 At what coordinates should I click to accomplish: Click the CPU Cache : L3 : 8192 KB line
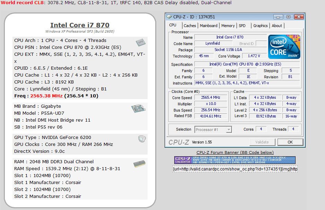coord(44,82)
